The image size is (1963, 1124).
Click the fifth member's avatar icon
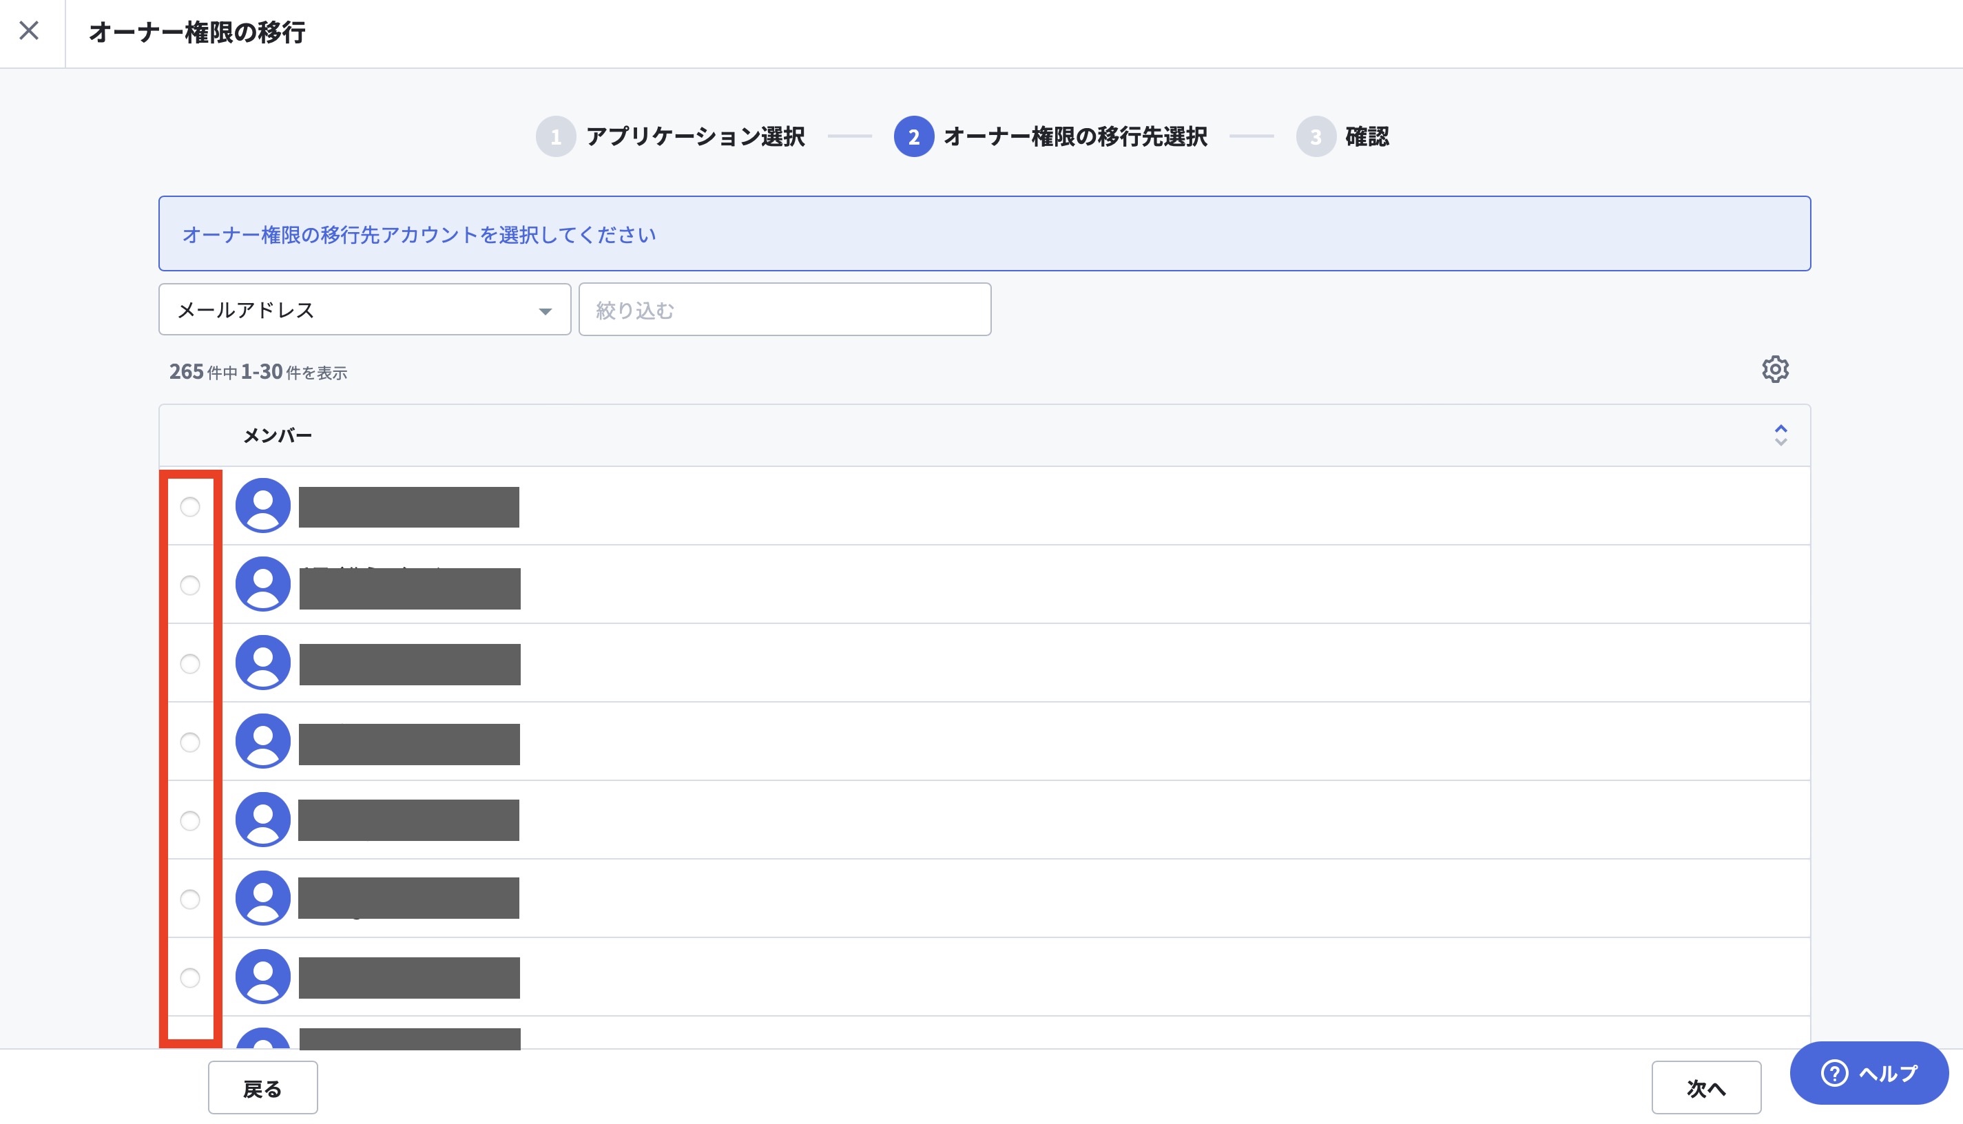pyautogui.click(x=262, y=820)
